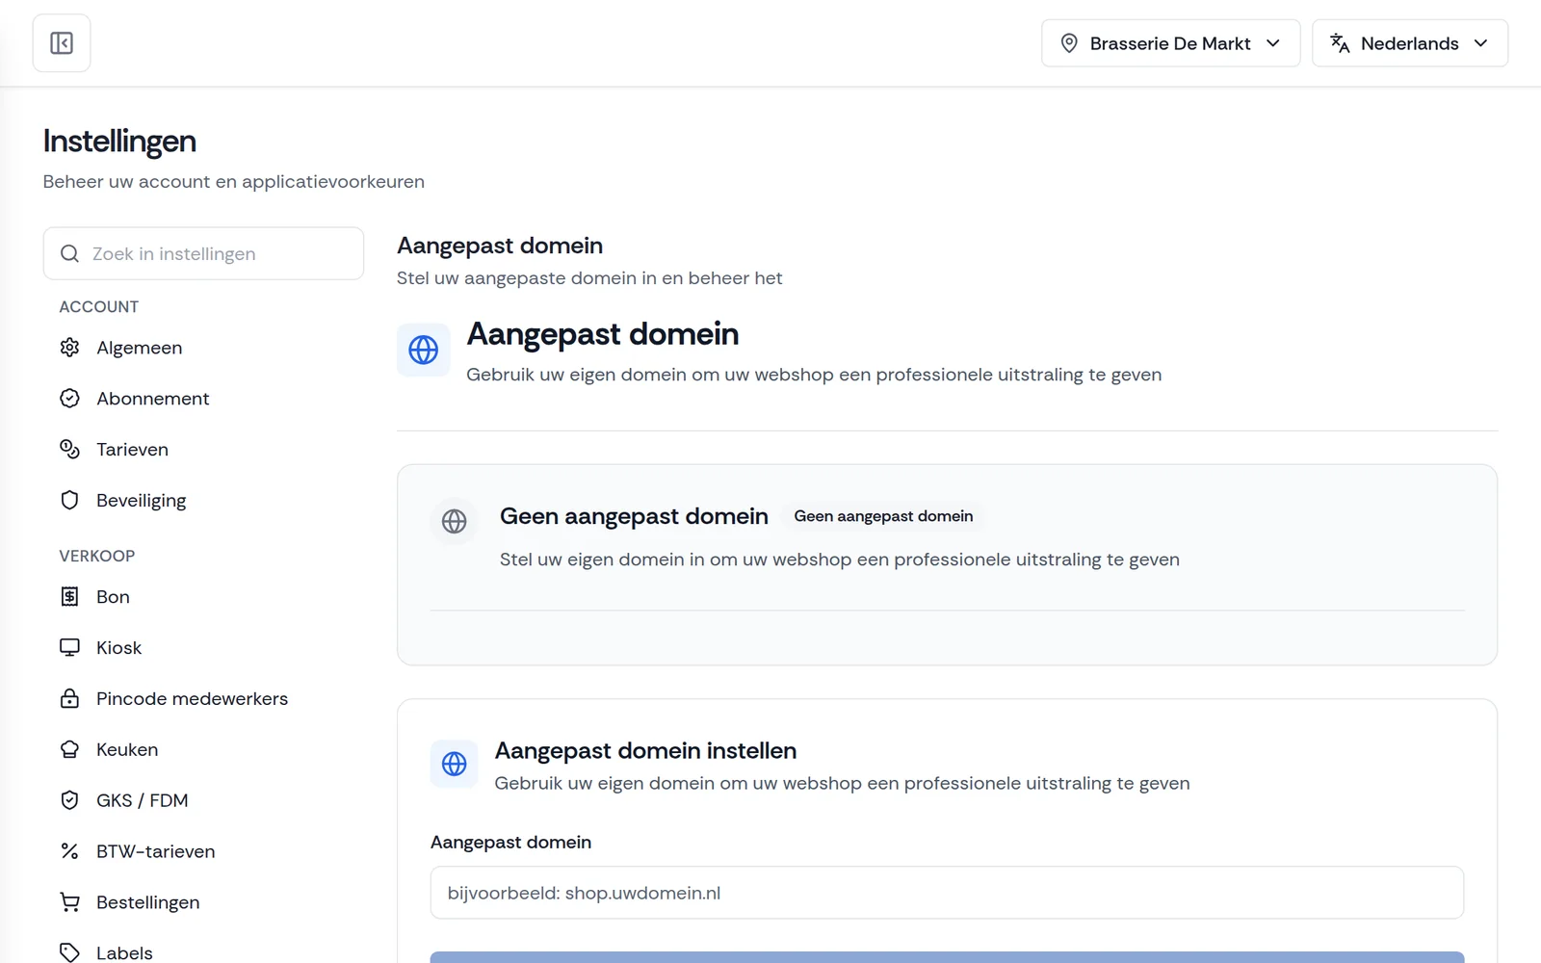Click the translate icon beside Nederlands
Image resolution: width=1541 pixels, height=963 pixels.
click(1340, 43)
